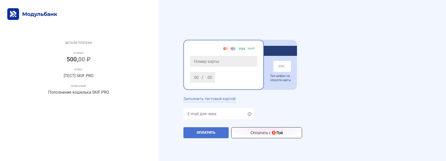The image size is (446, 161).
Task: Select the expiry month field
Action: (x=196, y=77)
